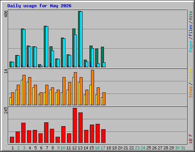Viewport: 195px width, 152px height.
Task: Click the orange visits bar for day 10
Action: click(64, 91)
